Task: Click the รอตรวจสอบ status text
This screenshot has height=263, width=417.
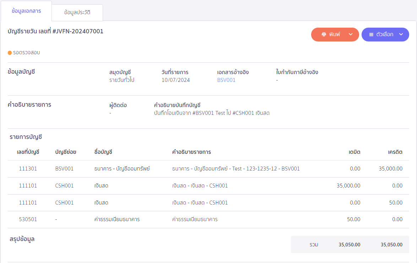Action: point(27,52)
